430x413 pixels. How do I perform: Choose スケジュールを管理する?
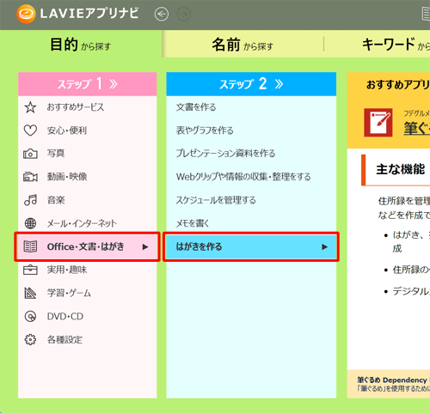(251, 200)
